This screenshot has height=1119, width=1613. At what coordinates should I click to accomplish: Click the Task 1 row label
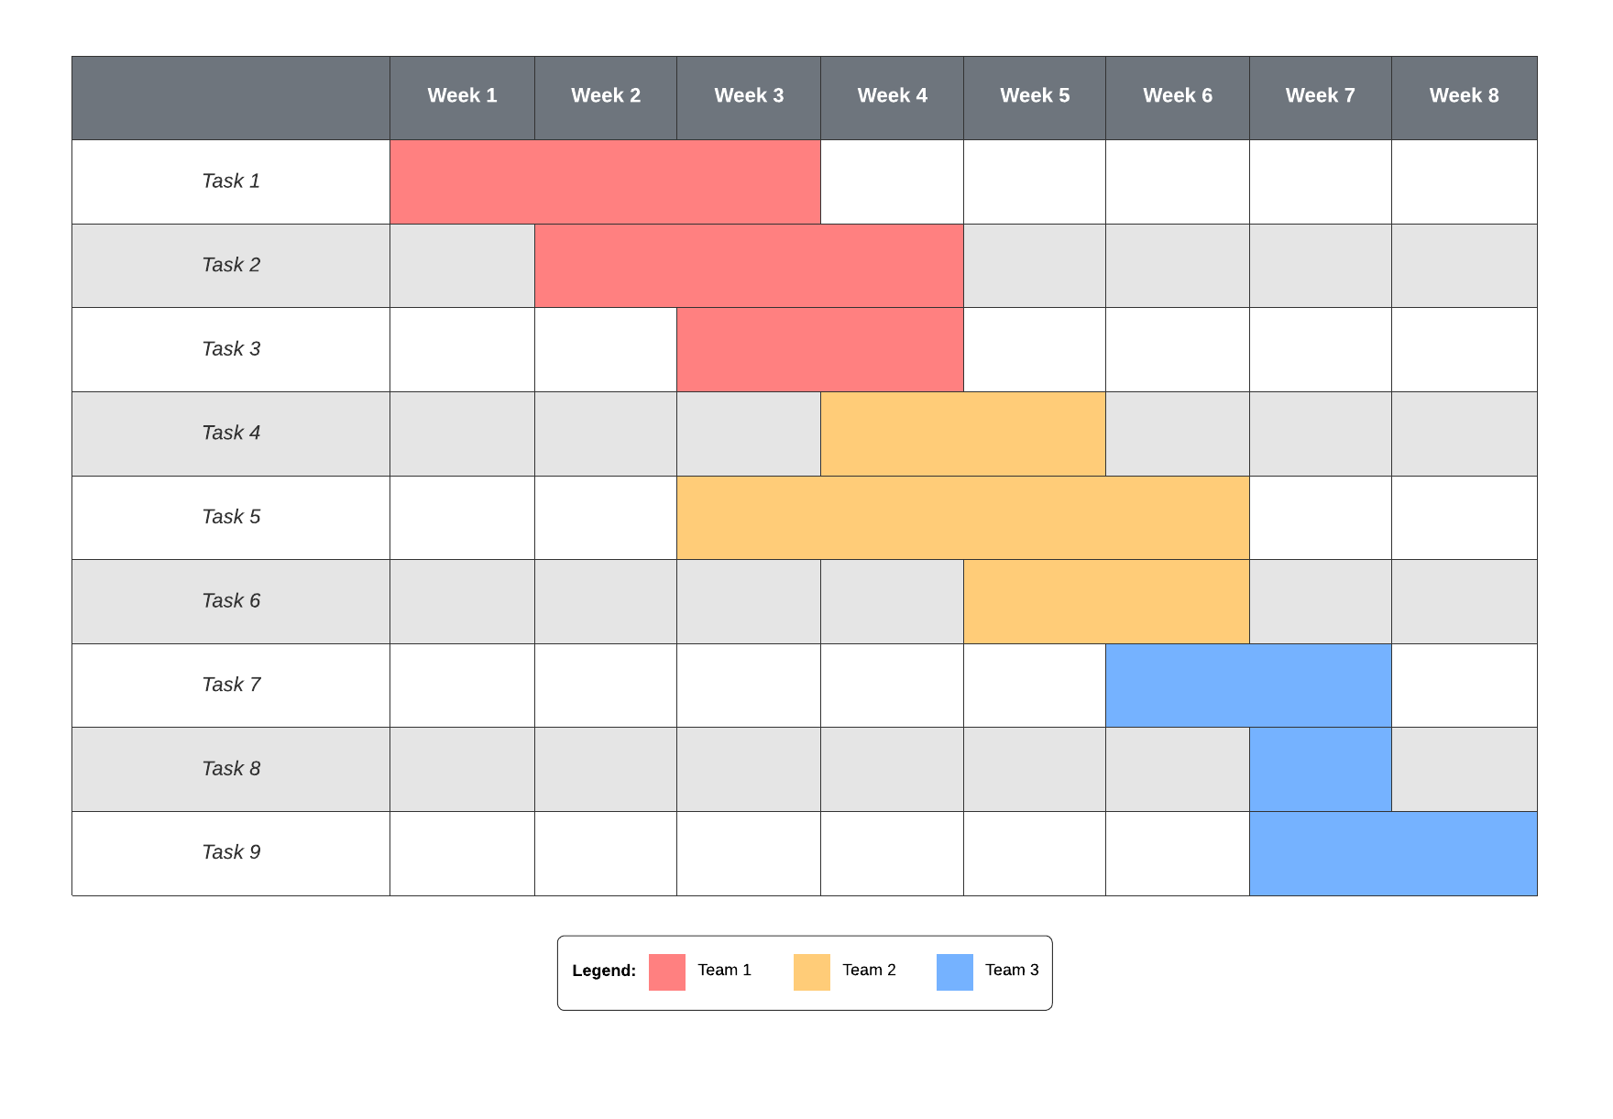coord(231,181)
